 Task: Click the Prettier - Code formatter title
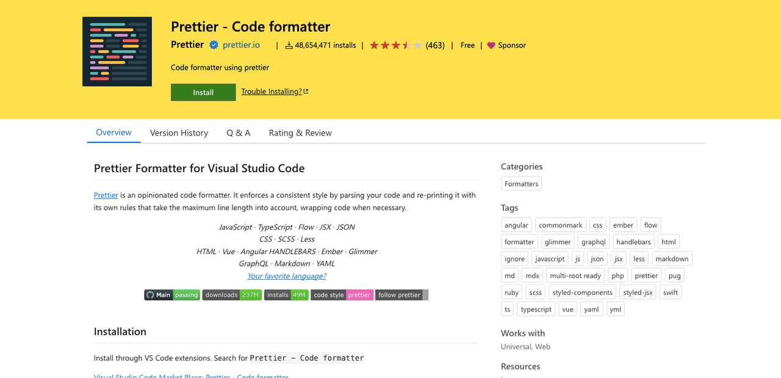250,27
